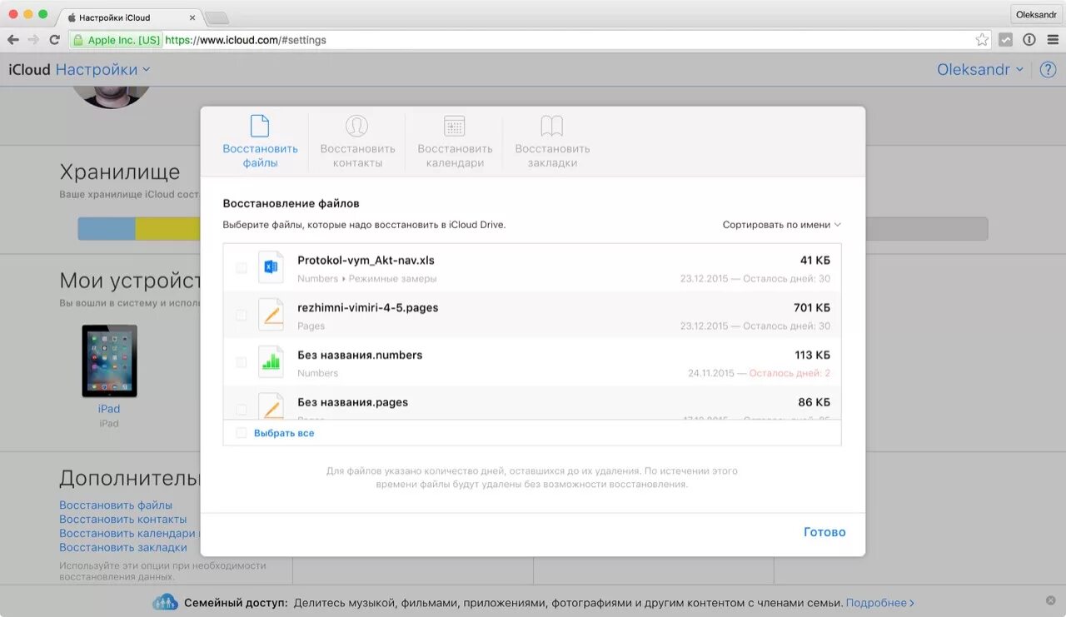
Task: Click the 701 КБ file size value
Action: [812, 307]
